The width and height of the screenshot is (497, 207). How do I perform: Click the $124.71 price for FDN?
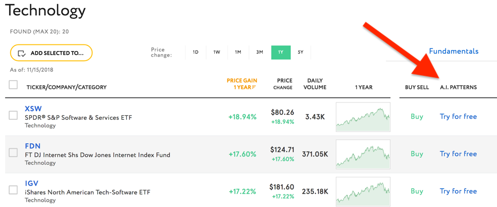tap(282, 149)
